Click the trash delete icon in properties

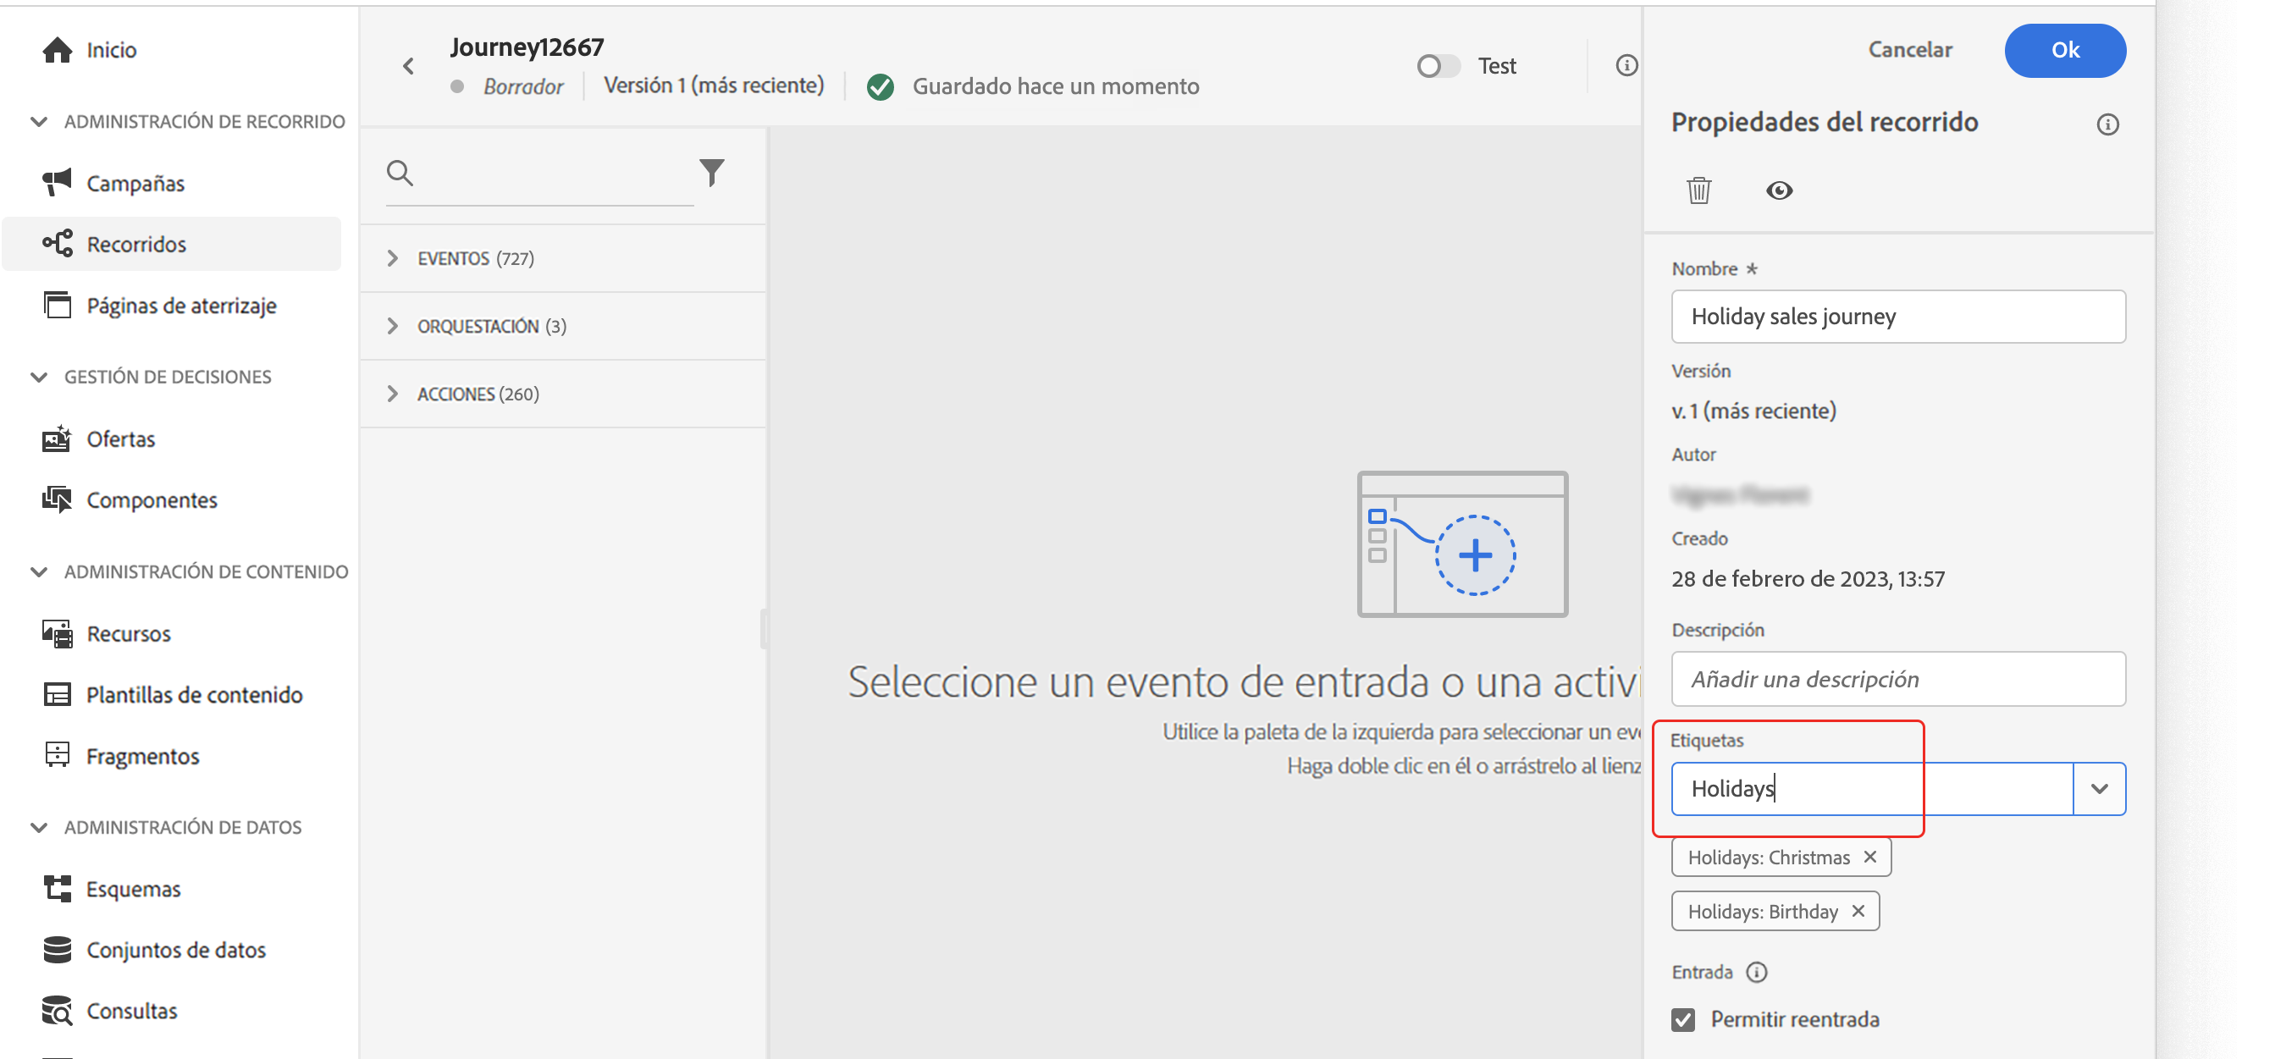pos(1698,190)
